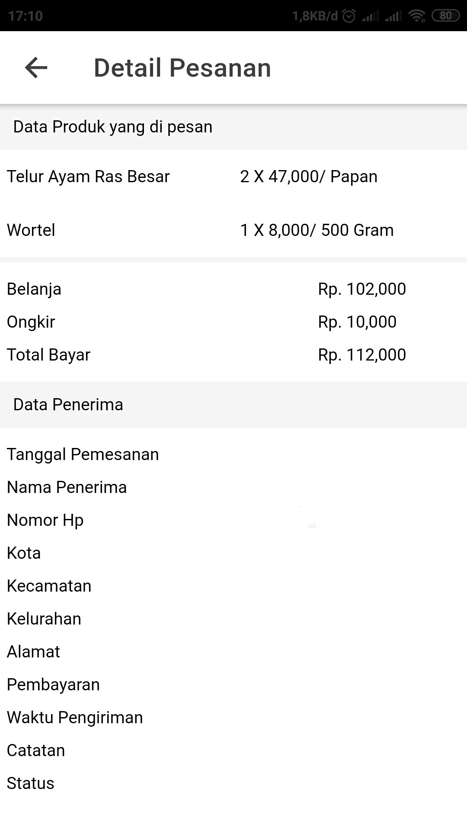Tap the first mobile signal bars icon
The image size is (467, 831).
click(x=370, y=16)
